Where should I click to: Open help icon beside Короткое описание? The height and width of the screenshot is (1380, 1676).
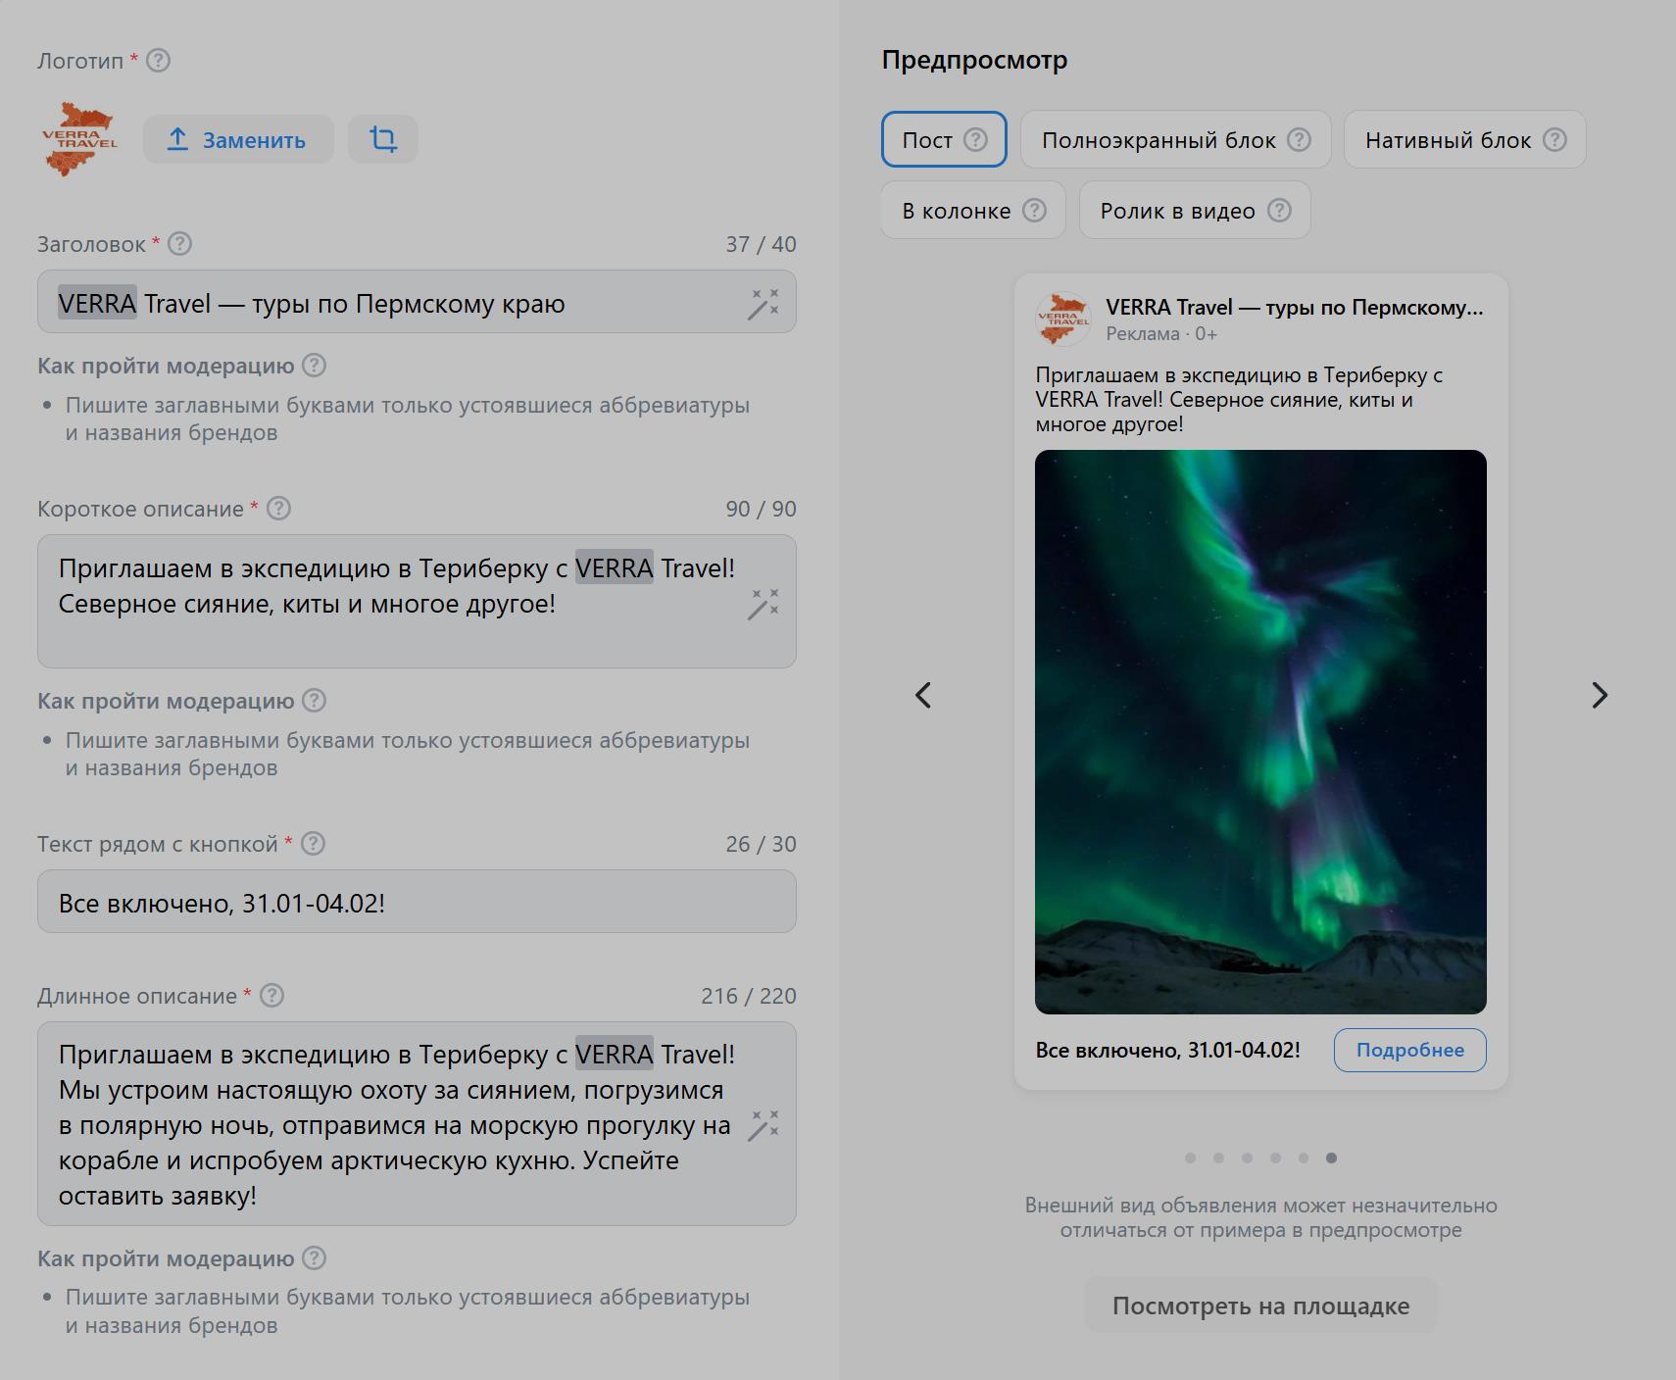[x=278, y=509]
